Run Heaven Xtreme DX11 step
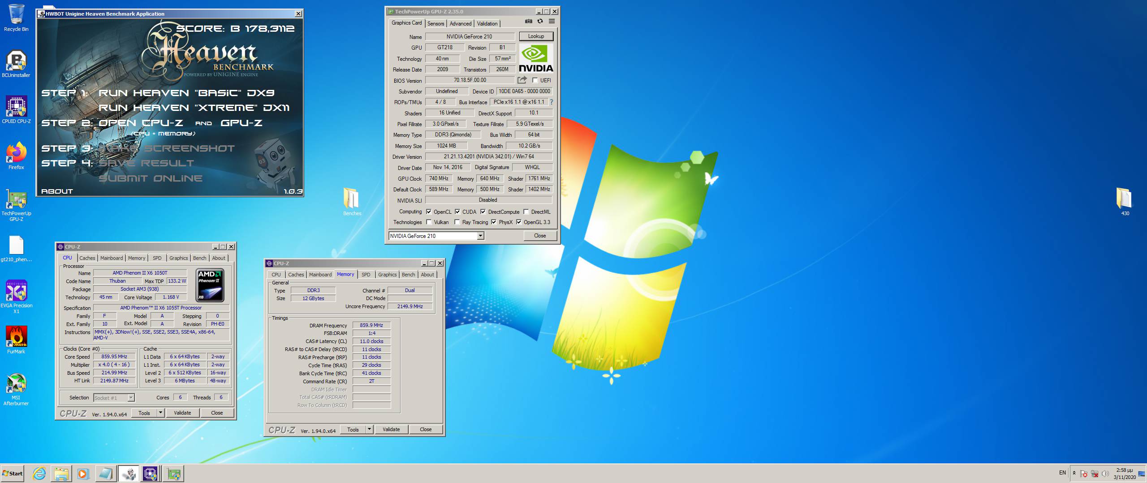 pos(194,108)
